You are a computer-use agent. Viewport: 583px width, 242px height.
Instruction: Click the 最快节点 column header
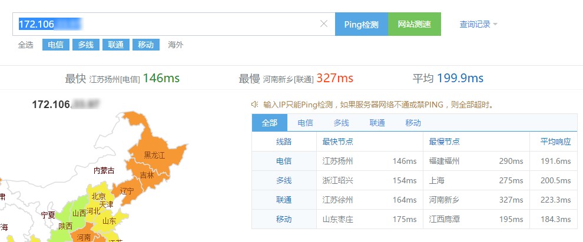(x=337, y=142)
